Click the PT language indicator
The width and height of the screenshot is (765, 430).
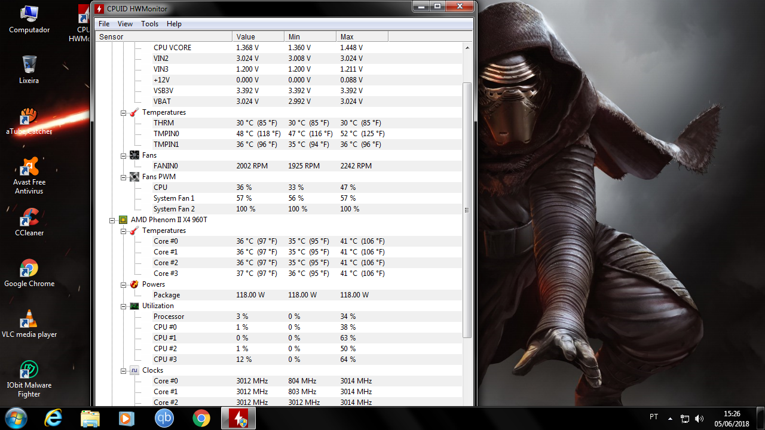click(x=654, y=417)
